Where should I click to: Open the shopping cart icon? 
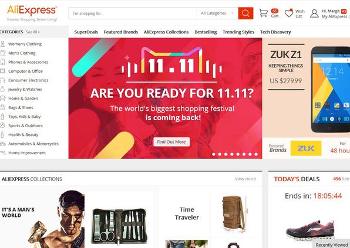tap(264, 13)
